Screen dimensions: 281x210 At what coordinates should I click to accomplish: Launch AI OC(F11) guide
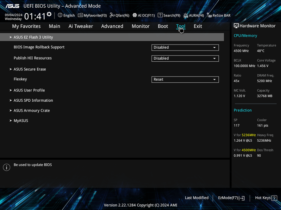pyautogui.click(x=143, y=15)
